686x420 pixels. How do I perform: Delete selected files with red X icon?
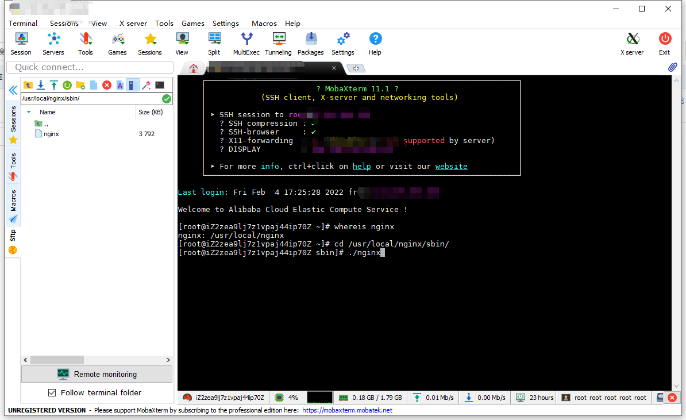pyautogui.click(x=107, y=85)
